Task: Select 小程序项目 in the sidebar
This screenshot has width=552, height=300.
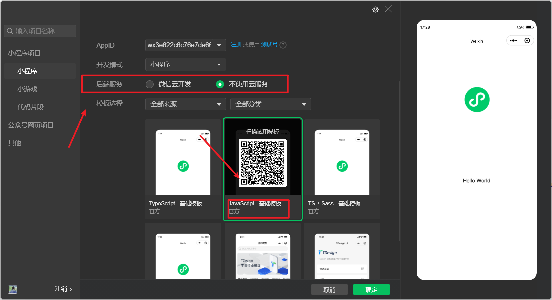Action: click(24, 53)
